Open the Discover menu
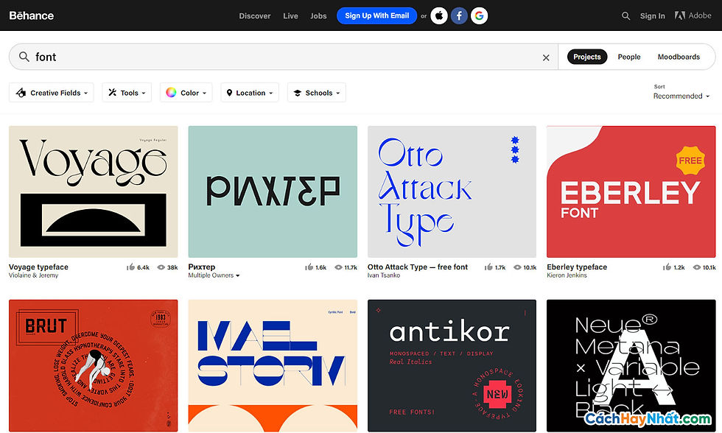 point(255,15)
